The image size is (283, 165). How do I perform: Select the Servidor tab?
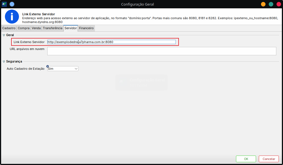[70, 28]
